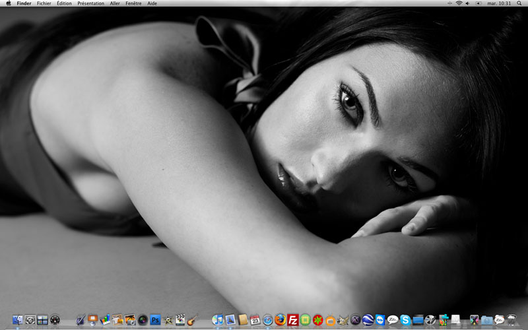
Task: Open the Aide menu
Action: coord(152,3)
